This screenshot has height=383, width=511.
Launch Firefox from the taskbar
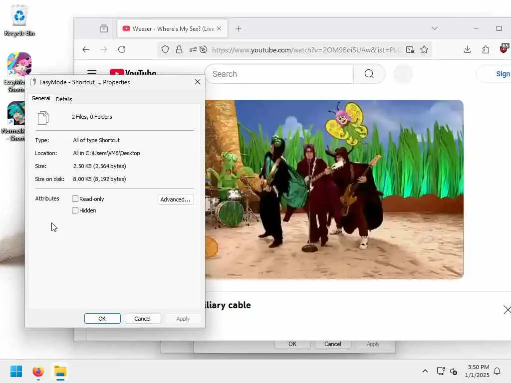click(x=38, y=371)
